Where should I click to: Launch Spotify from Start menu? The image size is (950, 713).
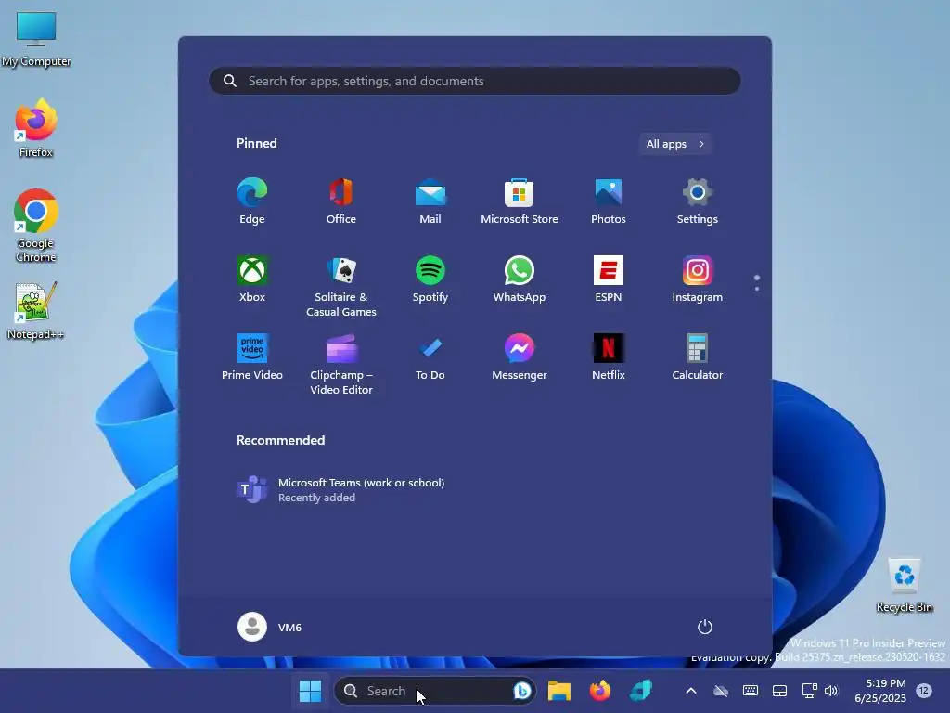[x=430, y=279]
